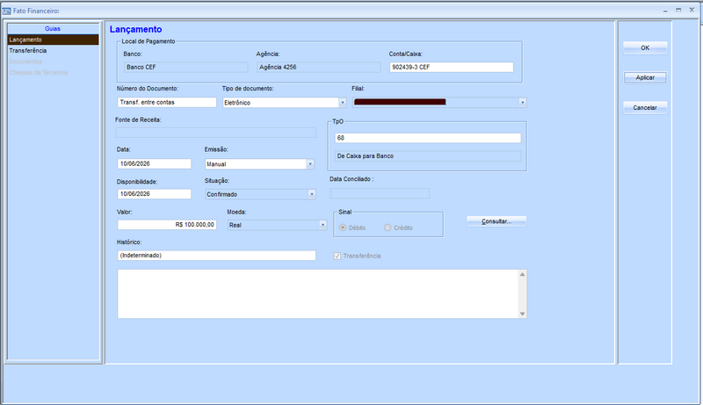
Task: Open the Filial dropdown
Action: (x=522, y=103)
